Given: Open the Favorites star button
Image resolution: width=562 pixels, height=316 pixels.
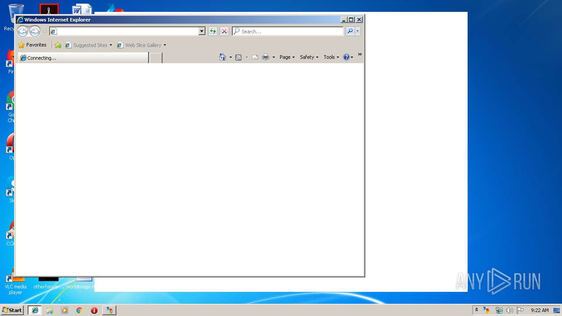Looking at the screenshot, I should point(32,45).
